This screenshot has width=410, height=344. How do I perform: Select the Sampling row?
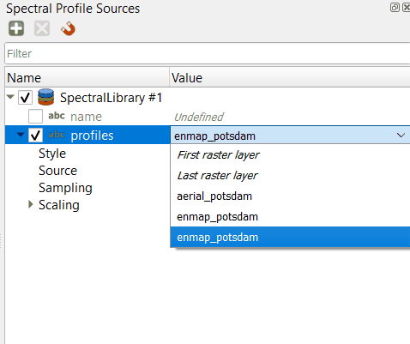[65, 188]
